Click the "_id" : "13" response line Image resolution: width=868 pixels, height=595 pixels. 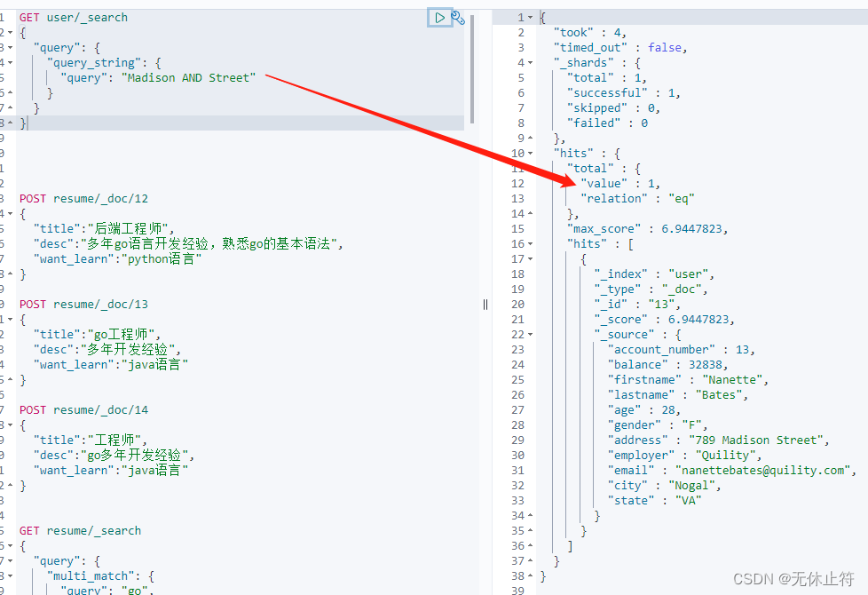point(637,304)
